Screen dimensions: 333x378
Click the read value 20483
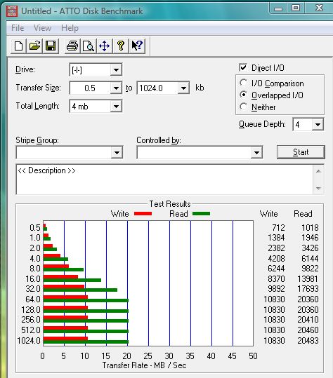[308, 341]
